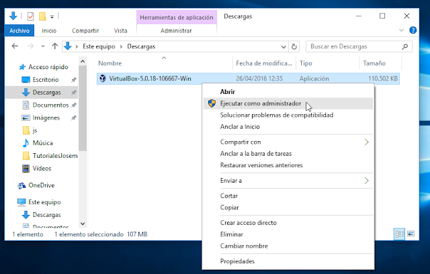Open Escritorio in quick access
Screen dimensions: 430x274
coord(45,80)
